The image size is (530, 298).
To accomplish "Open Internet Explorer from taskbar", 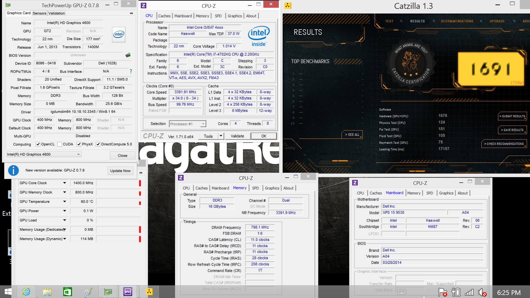I will tap(26, 292).
